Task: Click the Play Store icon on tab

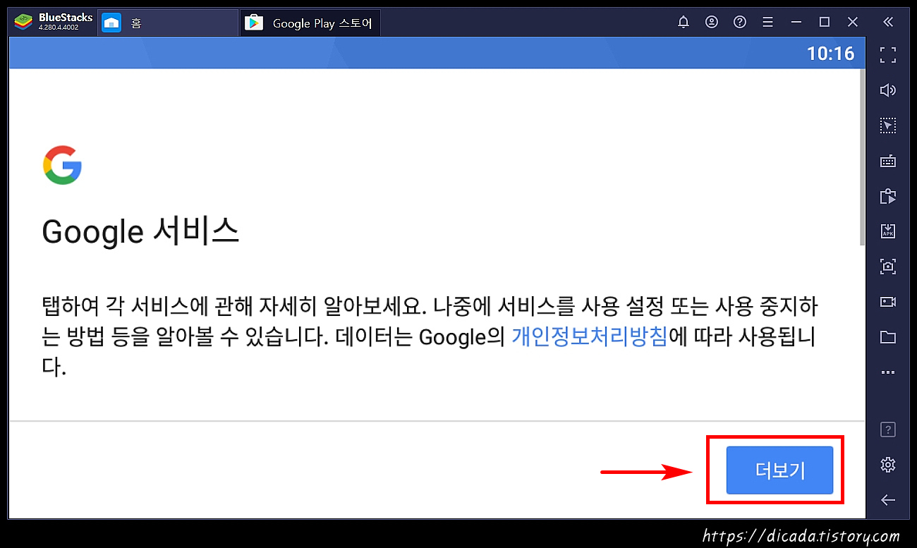Action: tap(253, 23)
